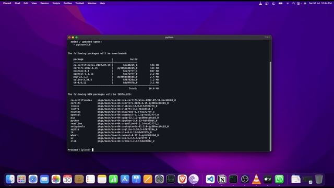This screenshot has width=334, height=188.
Task: Open Finder from the dock
Action: pos(10,179)
